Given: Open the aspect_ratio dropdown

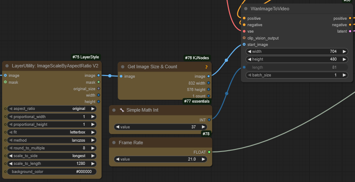Looking at the screenshot, I should pyautogui.click(x=52, y=109).
